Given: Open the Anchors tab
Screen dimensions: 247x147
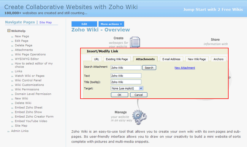Looking at the screenshot, I should coord(218,59).
